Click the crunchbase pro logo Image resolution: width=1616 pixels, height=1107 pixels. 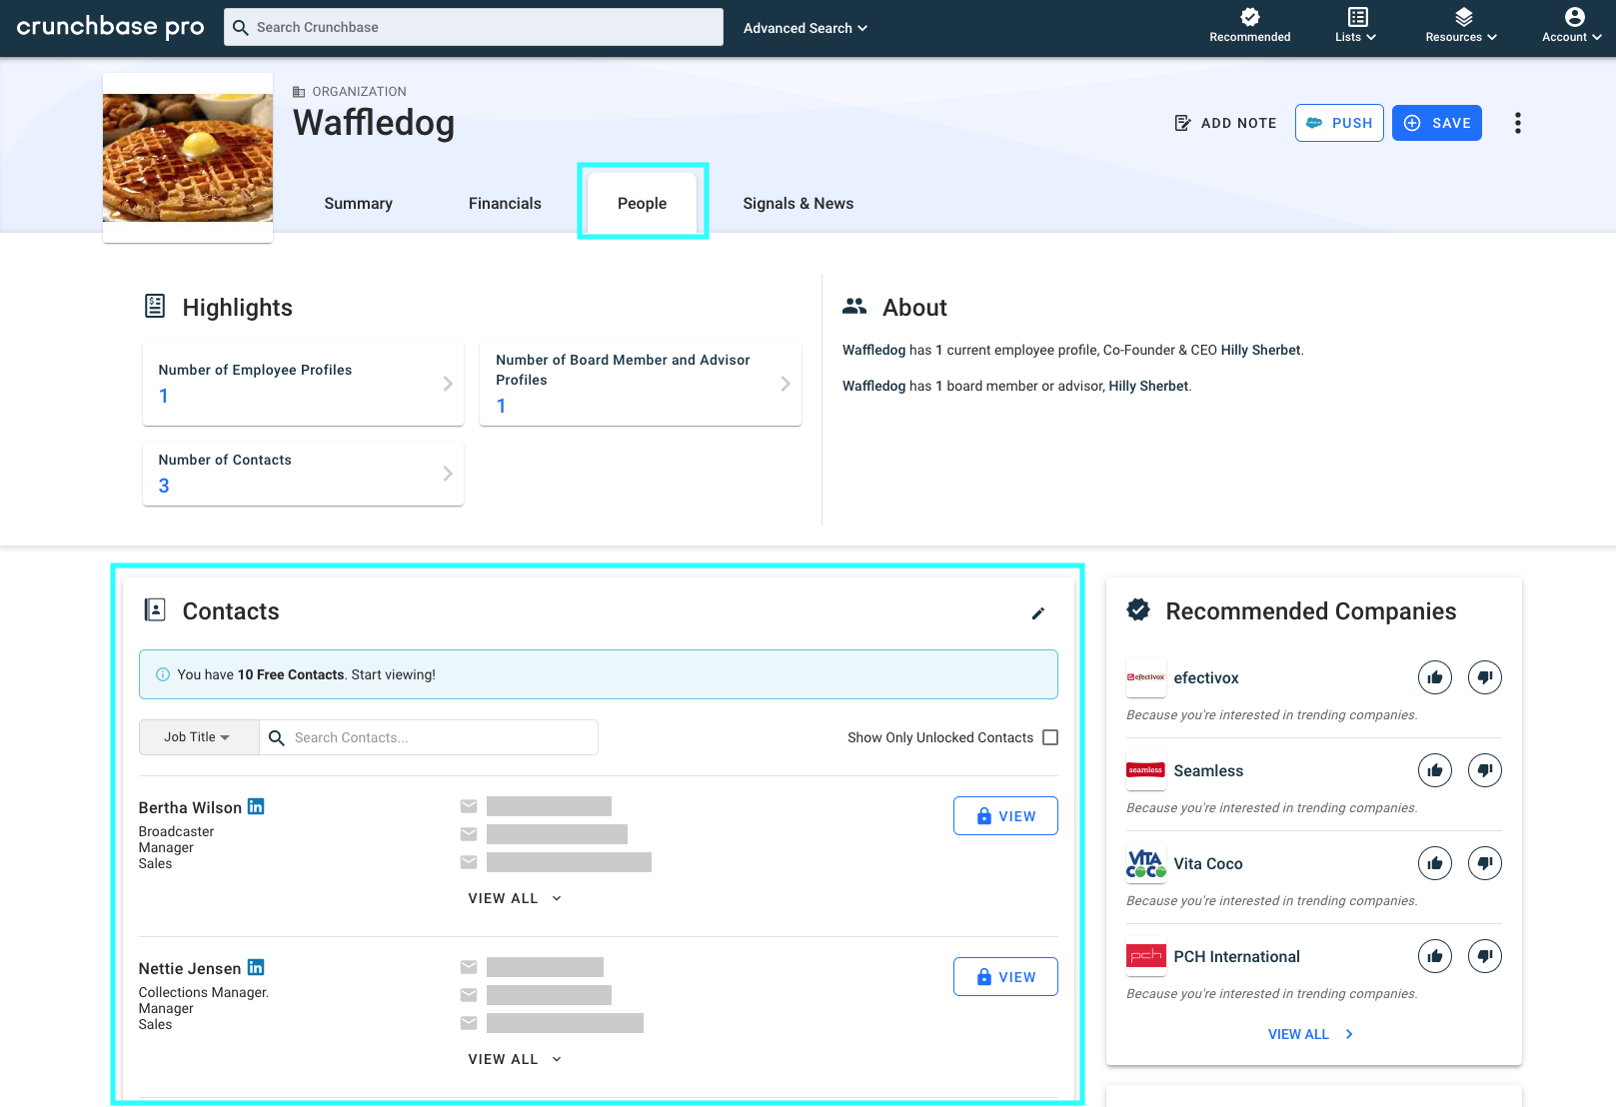click(111, 27)
